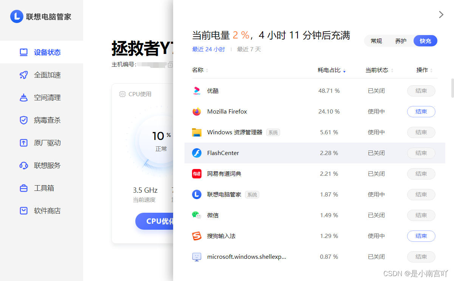Click the 微信 WeChat icon
The width and height of the screenshot is (454, 281).
tap(197, 215)
